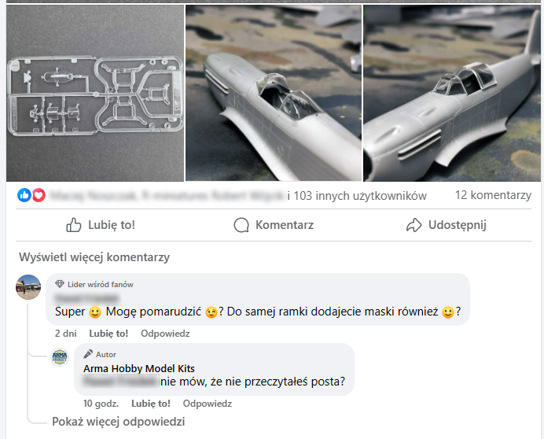
Task: Open the commenter's profile avatar
Action: (28, 287)
